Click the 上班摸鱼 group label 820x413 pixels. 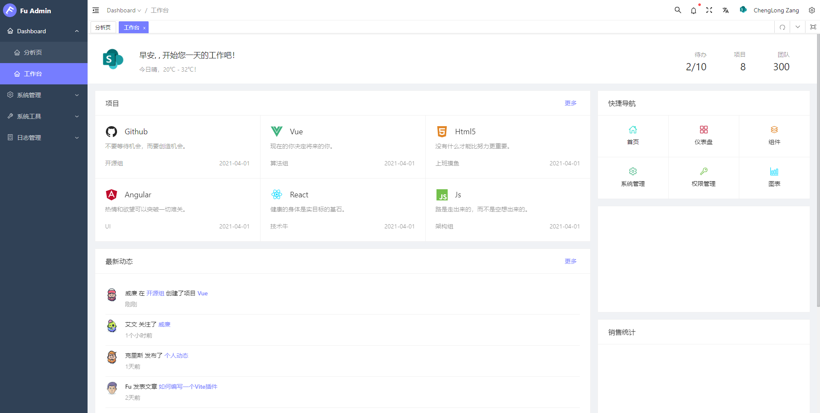pyautogui.click(x=447, y=163)
